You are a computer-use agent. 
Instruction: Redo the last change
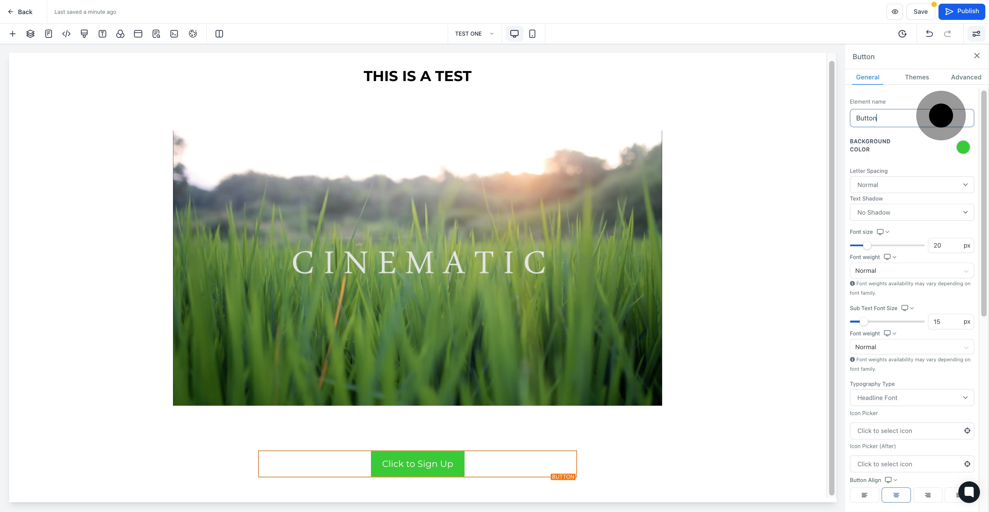[x=947, y=34]
